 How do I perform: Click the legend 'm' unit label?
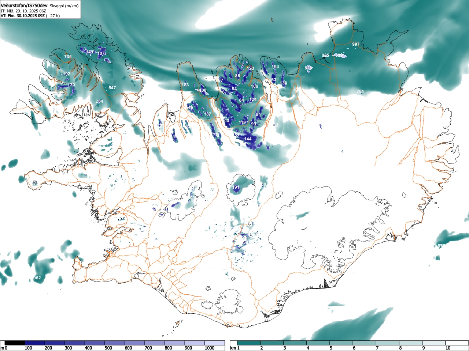click(2, 348)
